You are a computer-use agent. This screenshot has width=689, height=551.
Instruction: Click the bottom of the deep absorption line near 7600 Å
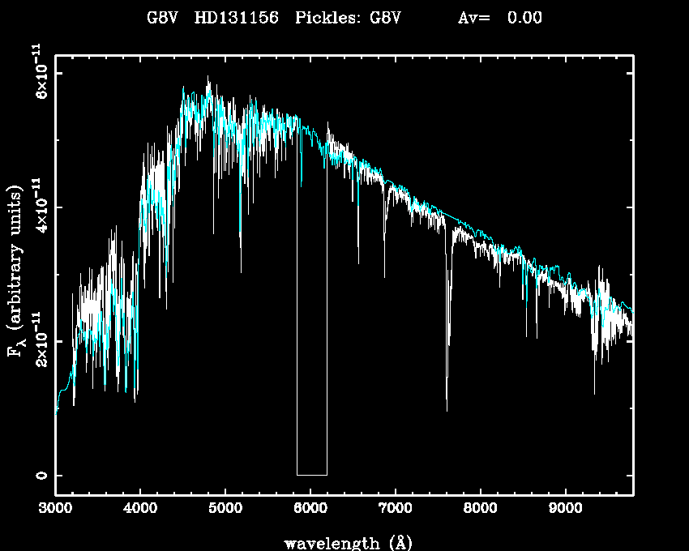(x=447, y=408)
